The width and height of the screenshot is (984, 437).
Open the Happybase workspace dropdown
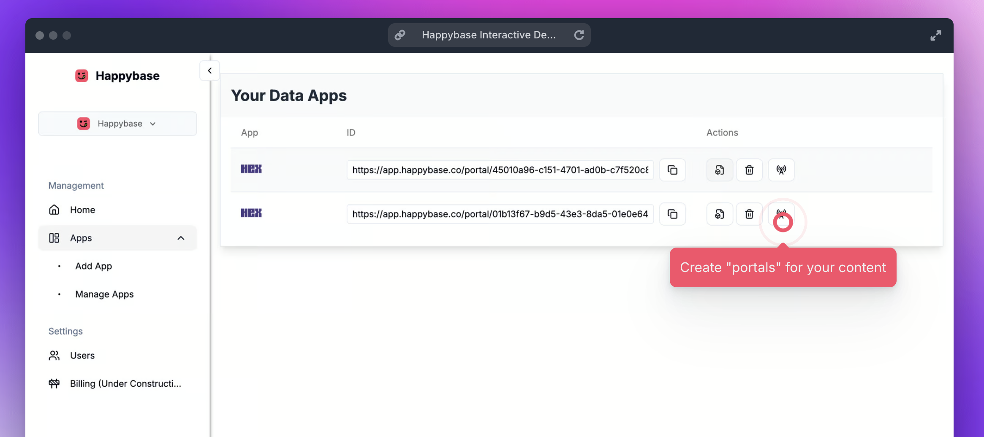pos(117,124)
